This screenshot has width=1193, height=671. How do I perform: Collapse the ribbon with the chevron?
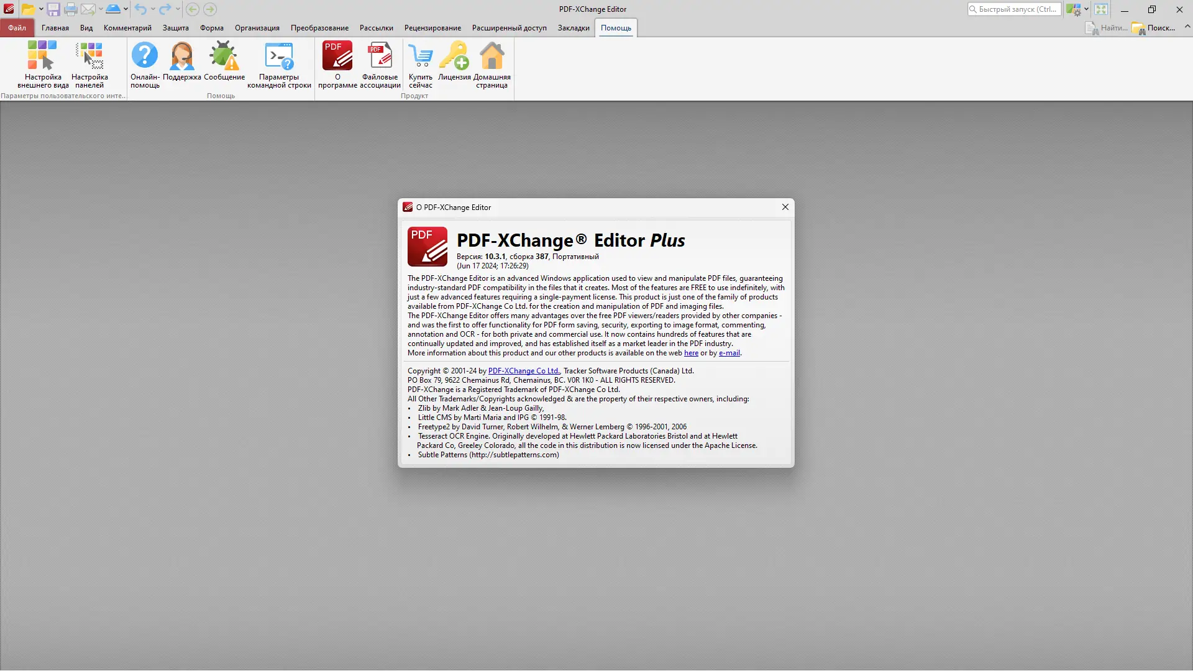coord(1187,27)
